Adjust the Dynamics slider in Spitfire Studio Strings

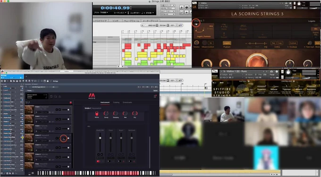pyautogui.click(x=261, y=87)
